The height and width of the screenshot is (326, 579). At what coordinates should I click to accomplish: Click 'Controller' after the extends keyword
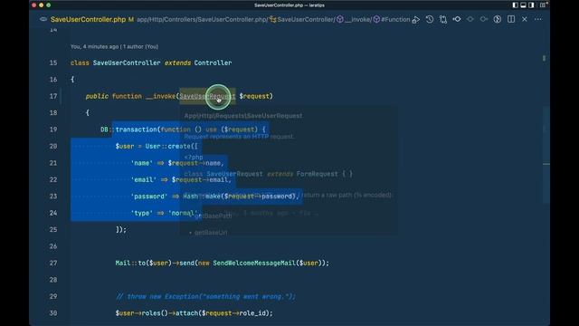pyautogui.click(x=214, y=62)
